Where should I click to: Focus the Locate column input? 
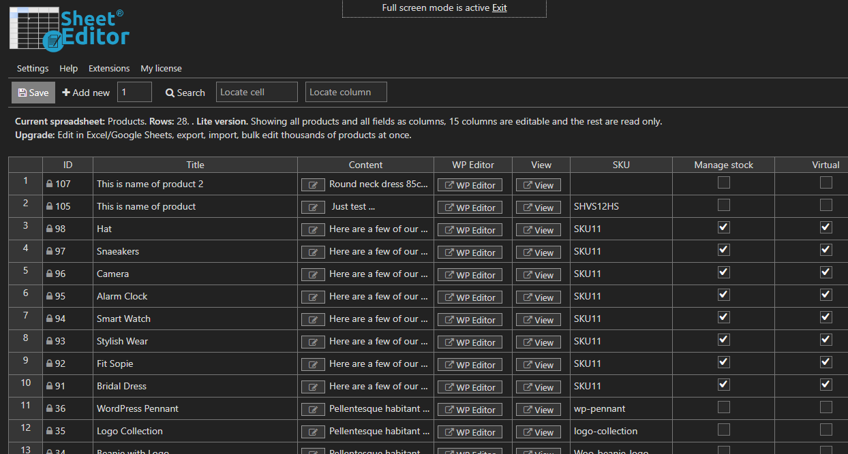pyautogui.click(x=346, y=92)
